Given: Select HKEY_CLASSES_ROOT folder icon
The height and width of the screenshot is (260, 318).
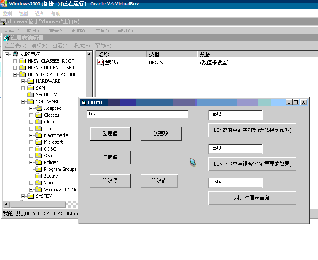Looking at the screenshot, I should pos(23,61).
